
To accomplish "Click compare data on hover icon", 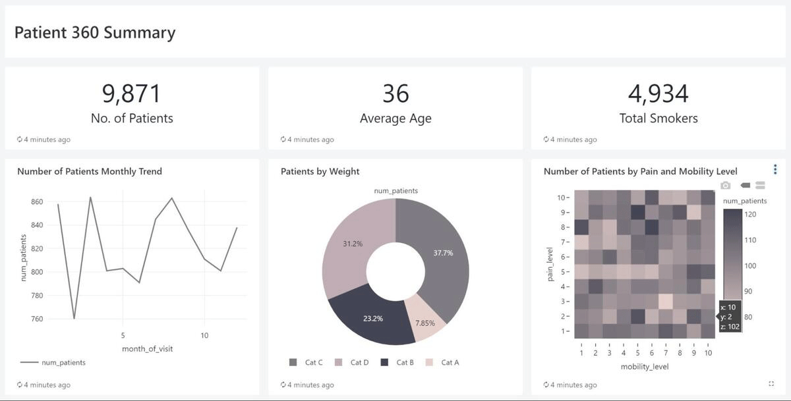I will (x=760, y=186).
